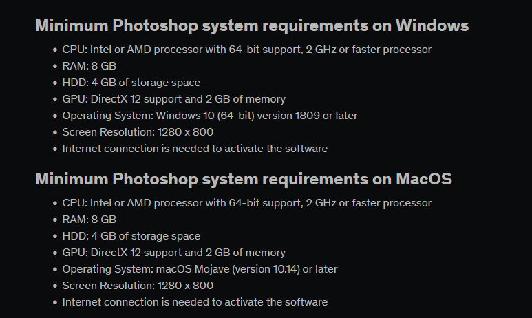The width and height of the screenshot is (532, 318).
Task: Click the GPU DirectX 12 line under Windows
Action: click(173, 99)
